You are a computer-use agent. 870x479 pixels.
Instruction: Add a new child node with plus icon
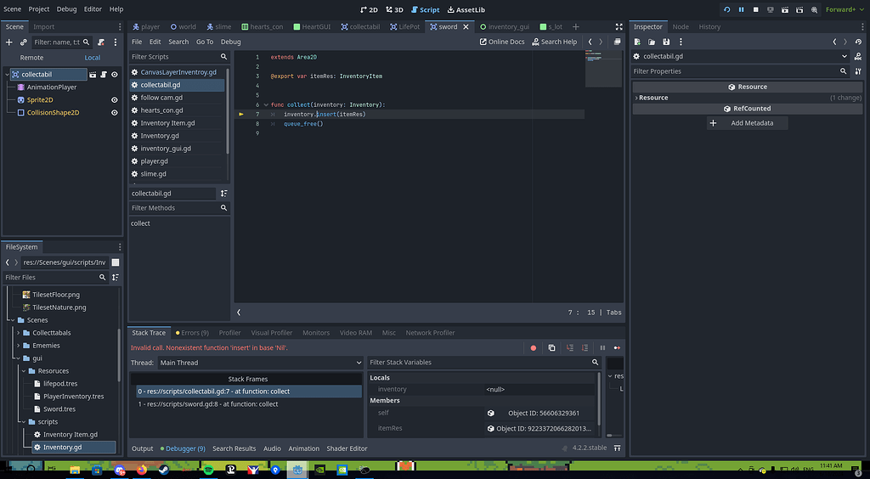point(8,42)
